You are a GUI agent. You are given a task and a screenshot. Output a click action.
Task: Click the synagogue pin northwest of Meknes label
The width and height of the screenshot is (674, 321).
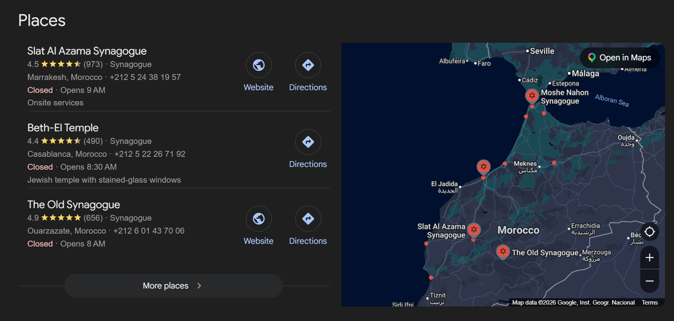tap(483, 167)
